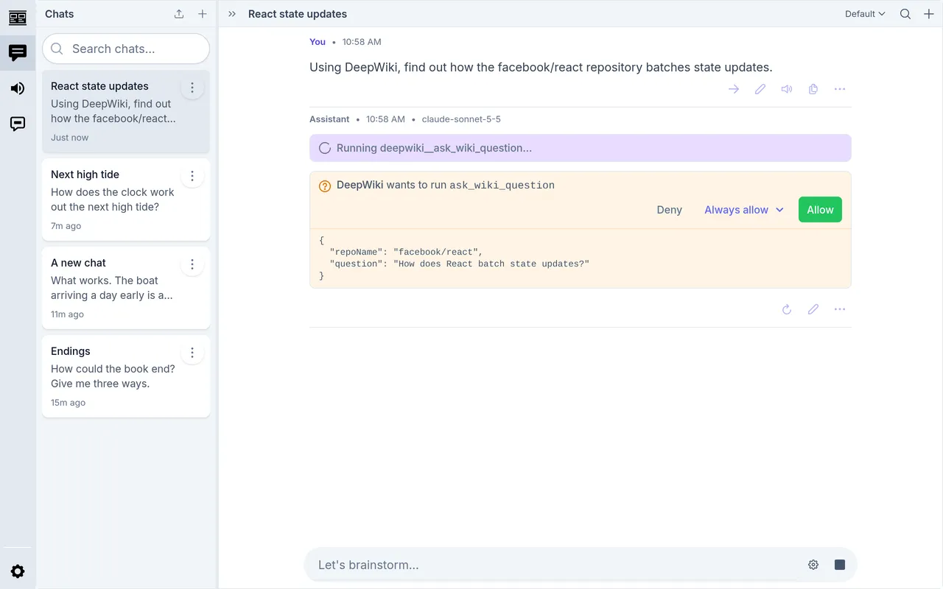
Task: Allow DeepWiki to run ask_wiki_question
Action: [820, 210]
